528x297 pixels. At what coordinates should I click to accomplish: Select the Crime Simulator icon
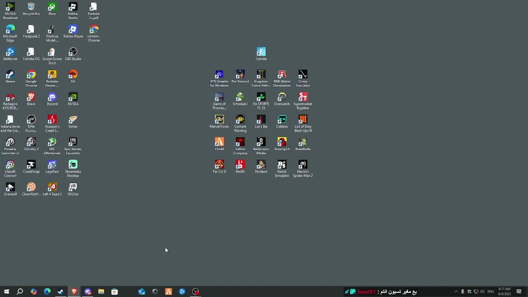pos(303,79)
